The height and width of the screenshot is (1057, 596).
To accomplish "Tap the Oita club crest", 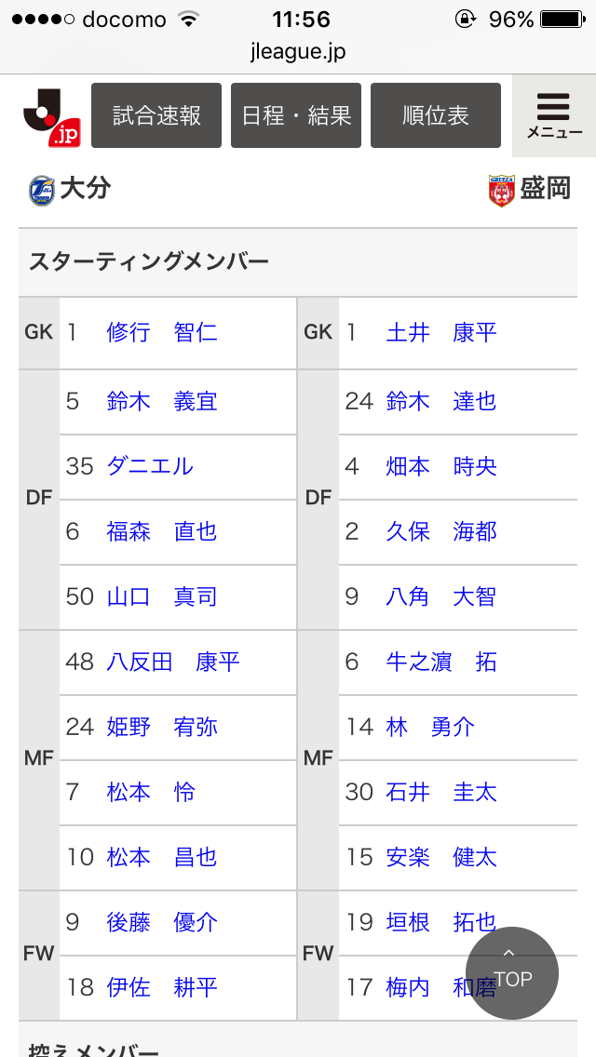I will pyautogui.click(x=42, y=190).
